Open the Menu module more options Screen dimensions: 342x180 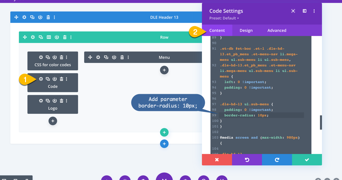pyautogui.click(x=128, y=57)
